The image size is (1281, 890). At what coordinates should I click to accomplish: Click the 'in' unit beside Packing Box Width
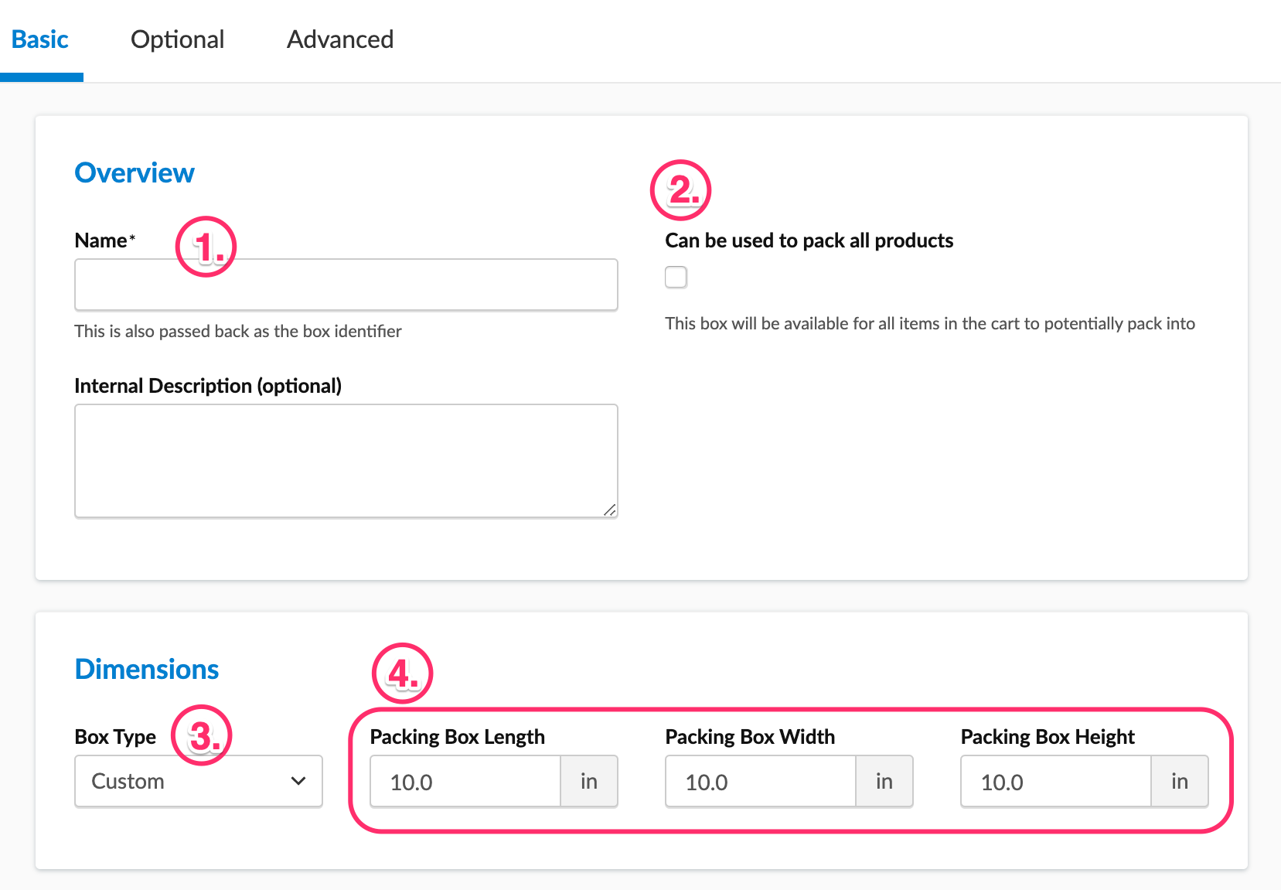click(884, 782)
